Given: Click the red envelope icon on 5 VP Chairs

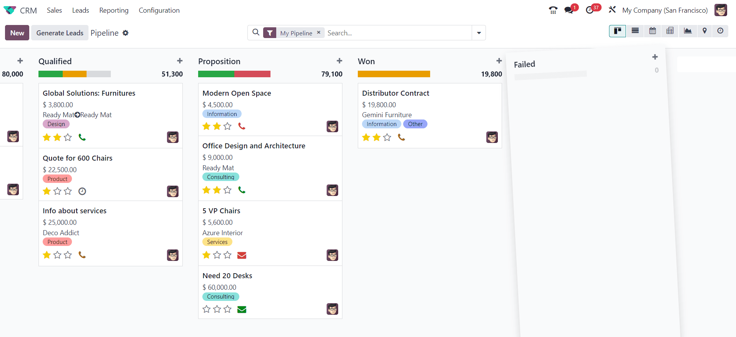Looking at the screenshot, I should pyautogui.click(x=242, y=255).
